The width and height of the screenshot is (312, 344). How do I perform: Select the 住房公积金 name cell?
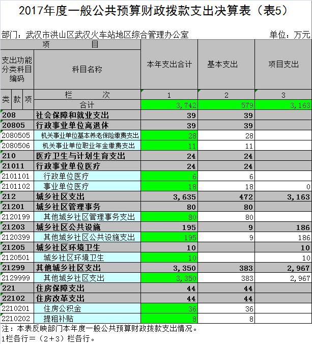(x=88, y=308)
